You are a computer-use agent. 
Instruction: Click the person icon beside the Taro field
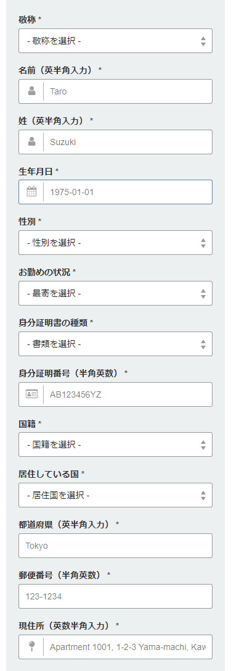click(x=31, y=91)
